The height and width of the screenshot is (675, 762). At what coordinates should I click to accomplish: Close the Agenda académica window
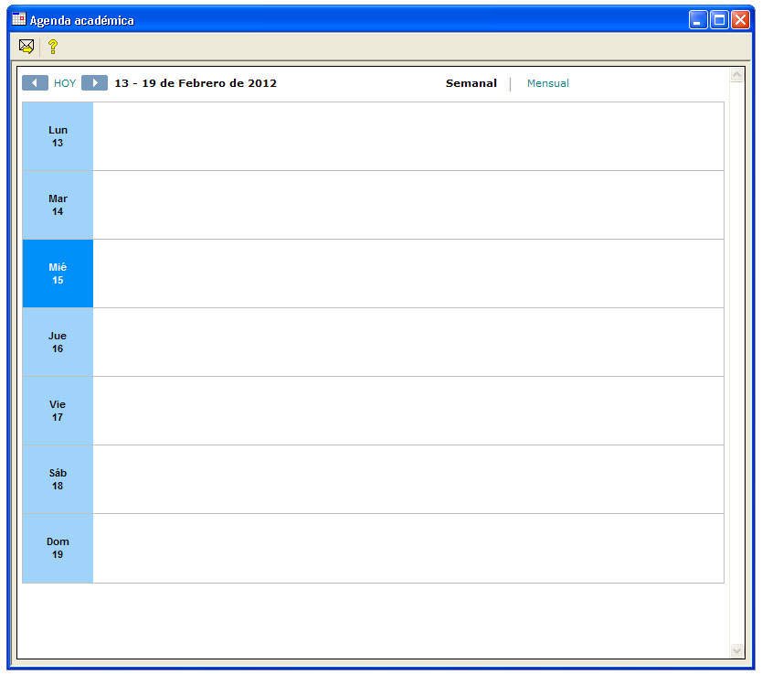740,20
